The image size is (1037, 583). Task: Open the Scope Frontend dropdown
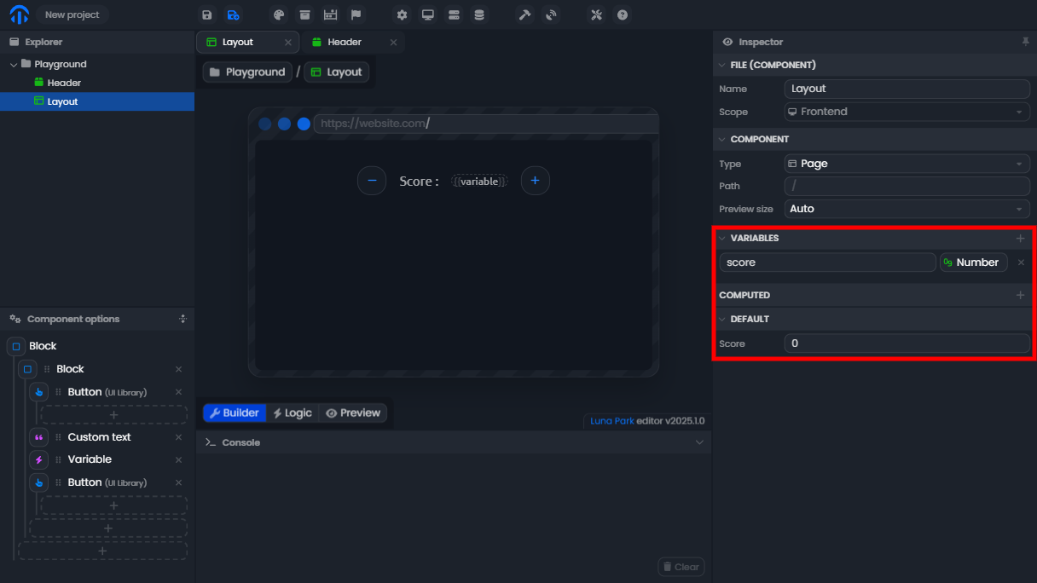pos(907,112)
